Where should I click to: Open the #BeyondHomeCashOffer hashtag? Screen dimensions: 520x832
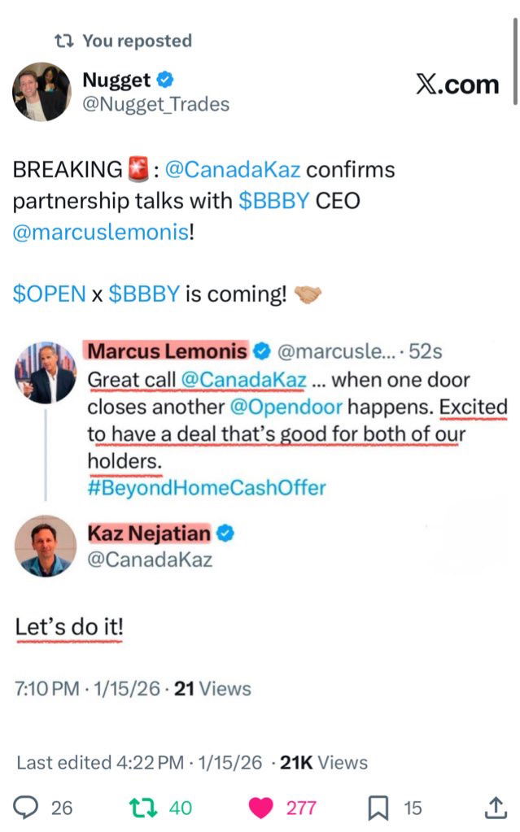[x=207, y=488]
